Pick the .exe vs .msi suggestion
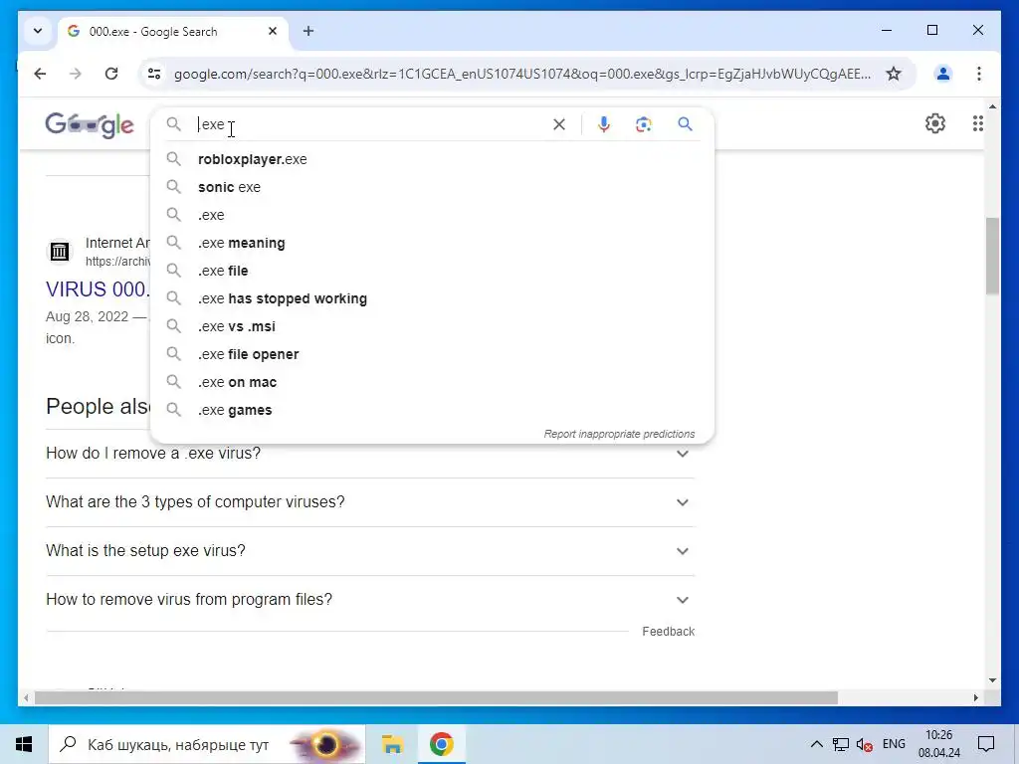Image resolution: width=1019 pixels, height=764 pixels. tap(432, 326)
